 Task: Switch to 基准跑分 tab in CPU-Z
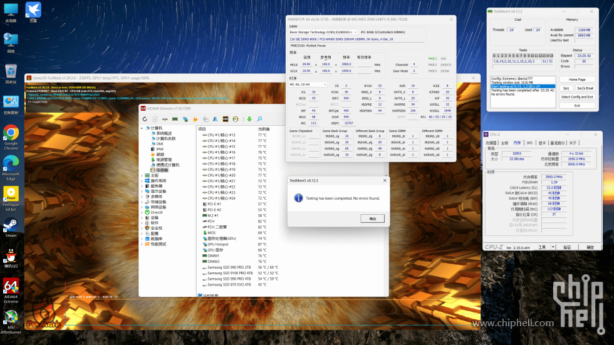point(558,143)
